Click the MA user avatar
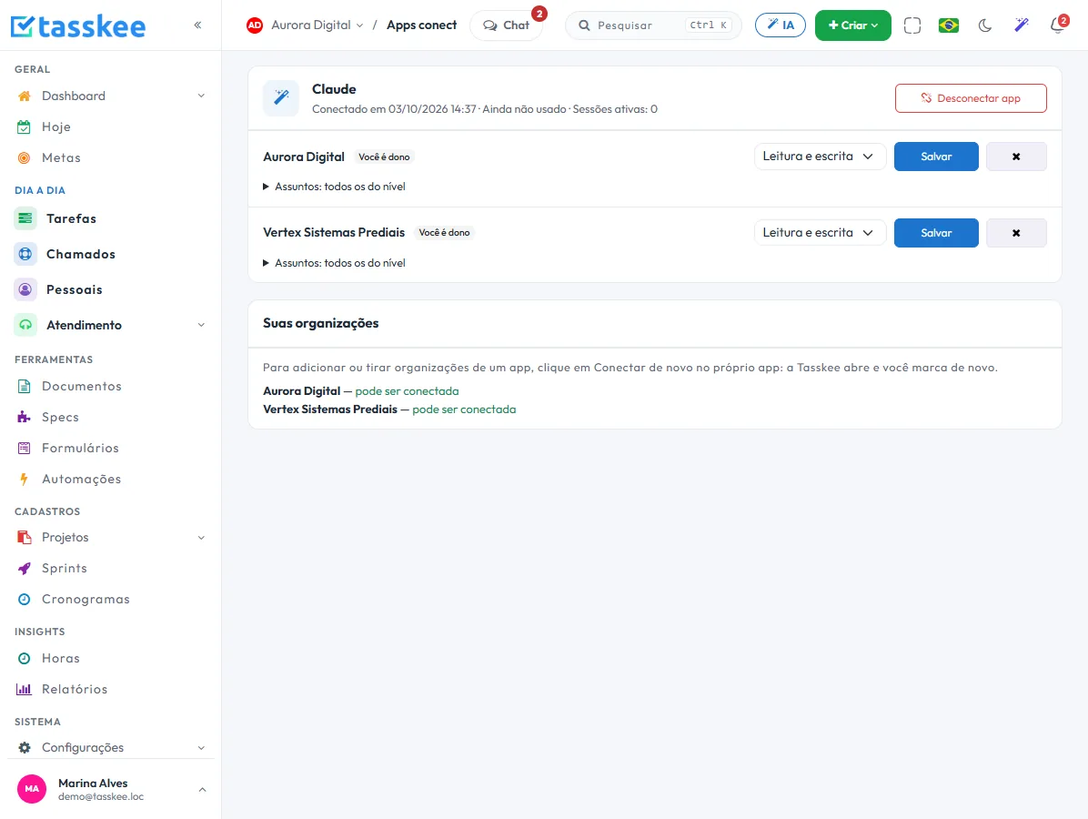The width and height of the screenshot is (1088, 819). (x=32, y=788)
